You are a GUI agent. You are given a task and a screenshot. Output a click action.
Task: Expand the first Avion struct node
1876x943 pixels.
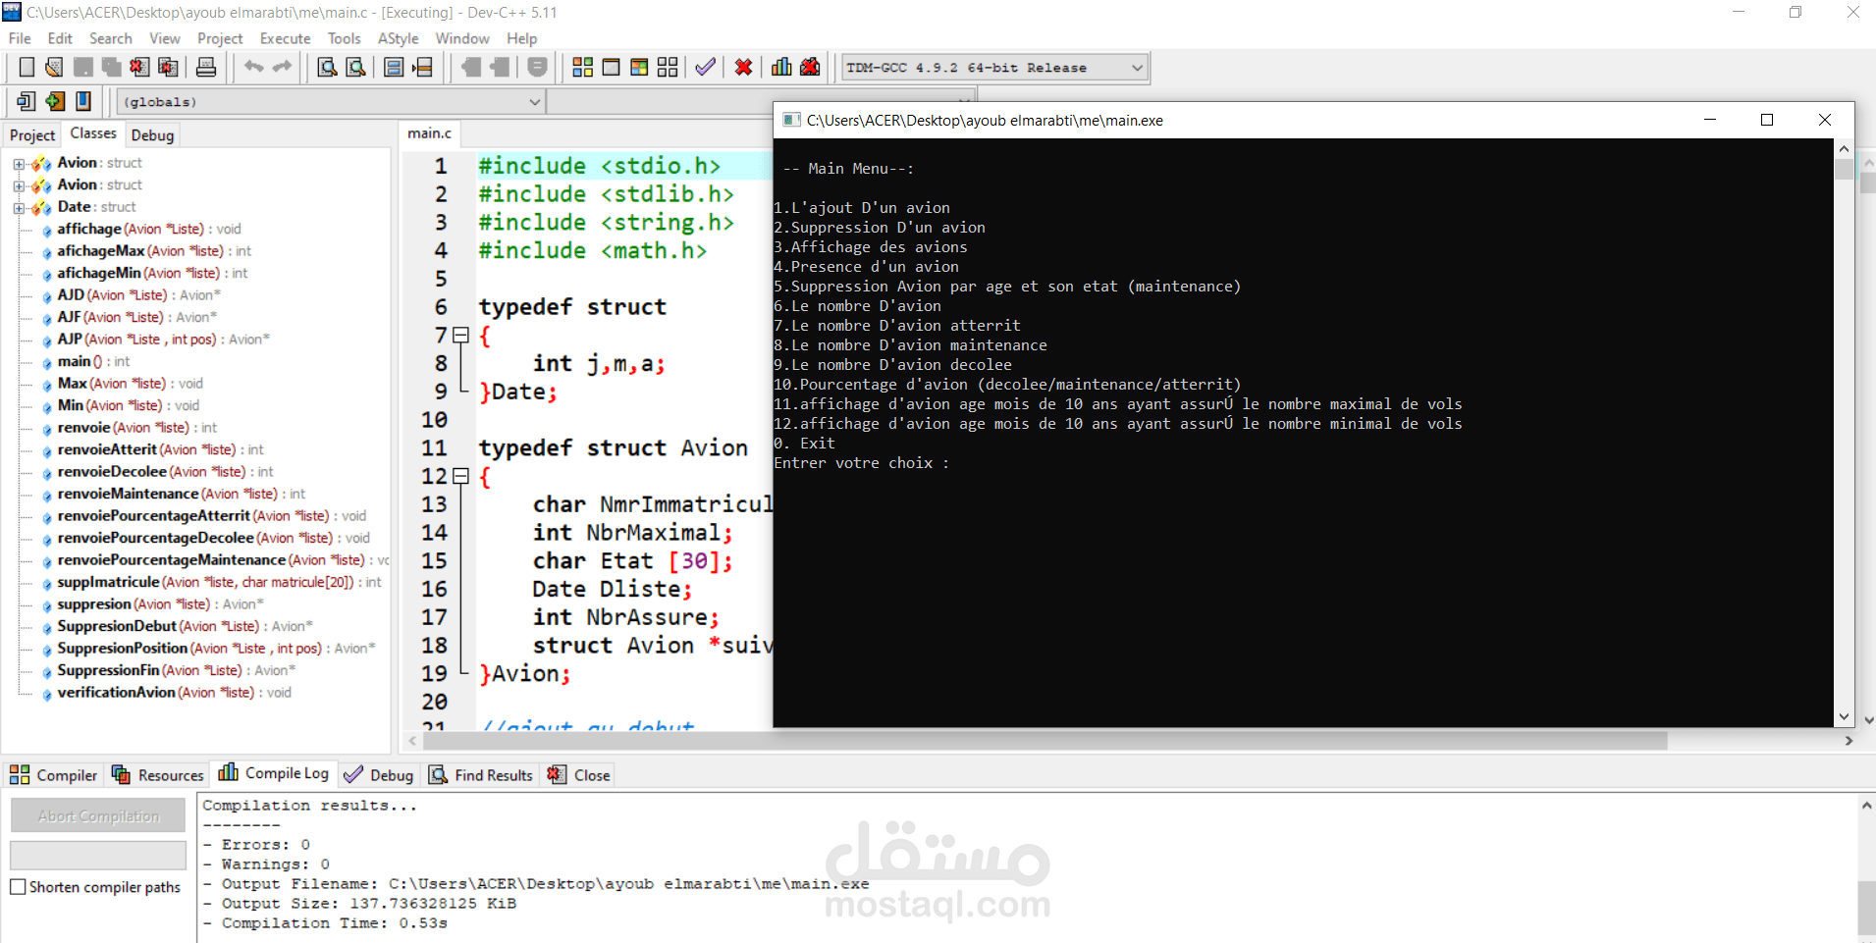click(19, 164)
